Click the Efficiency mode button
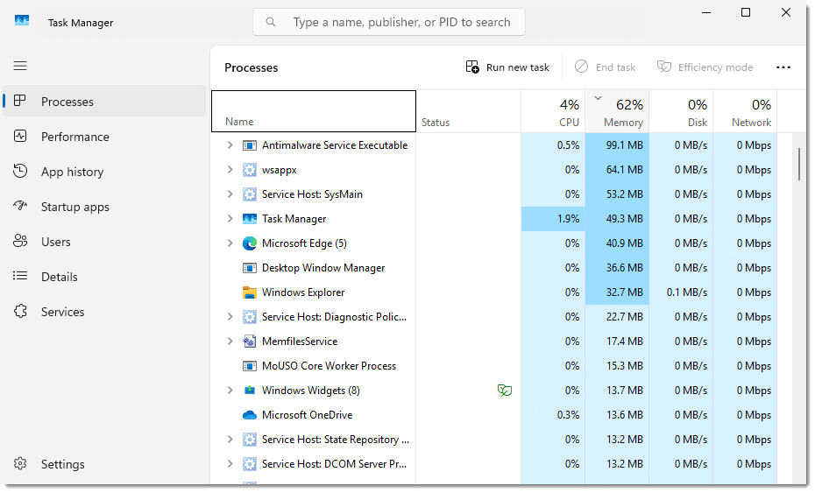The height and width of the screenshot is (493, 815). tap(705, 67)
